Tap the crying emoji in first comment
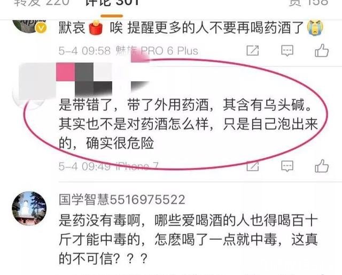342x275 pixels. click(315, 27)
